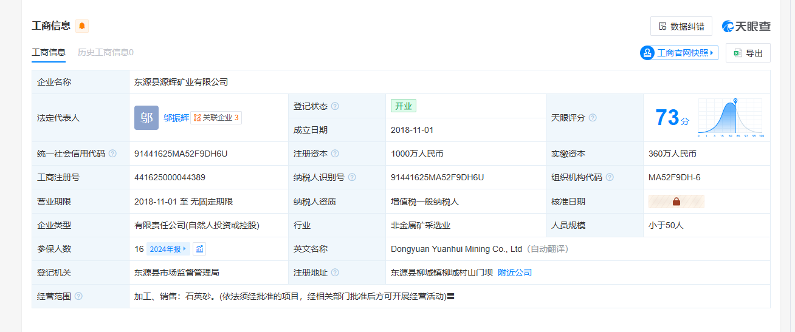795x332 pixels.
Task: Click the 非金属矿采选业 industry value
Action: tap(421, 225)
